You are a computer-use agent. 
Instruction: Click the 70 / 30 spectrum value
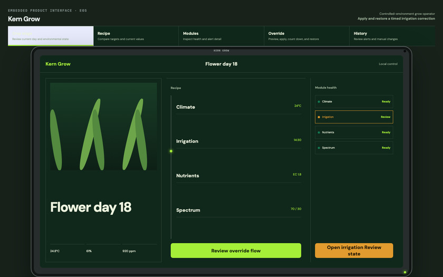pyautogui.click(x=296, y=209)
